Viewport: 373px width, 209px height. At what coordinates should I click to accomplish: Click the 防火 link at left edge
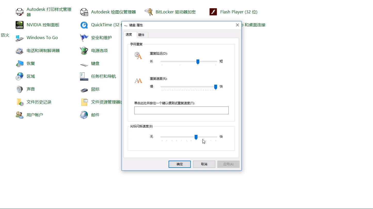tap(5, 35)
